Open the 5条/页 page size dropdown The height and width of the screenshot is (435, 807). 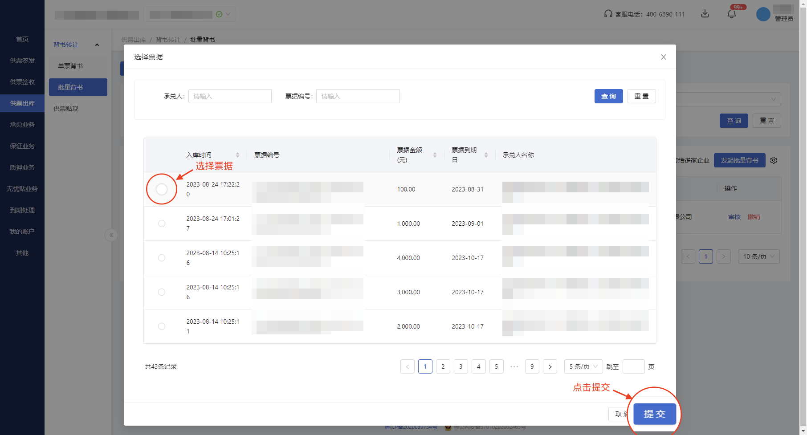(x=583, y=366)
